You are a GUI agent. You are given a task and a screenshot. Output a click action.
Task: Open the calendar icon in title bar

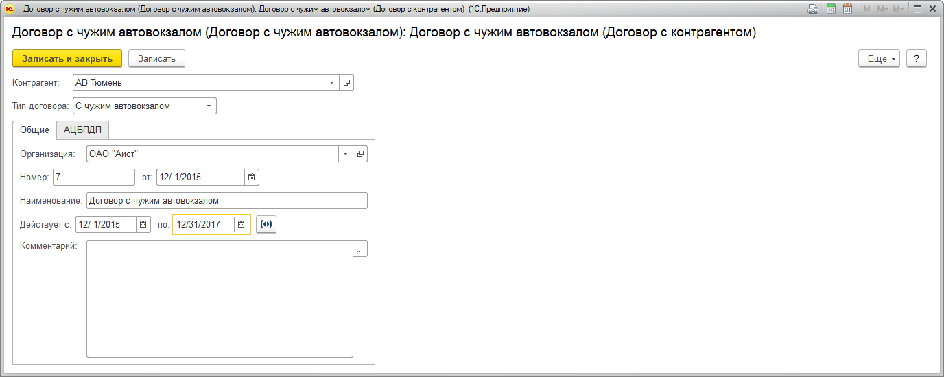click(847, 9)
